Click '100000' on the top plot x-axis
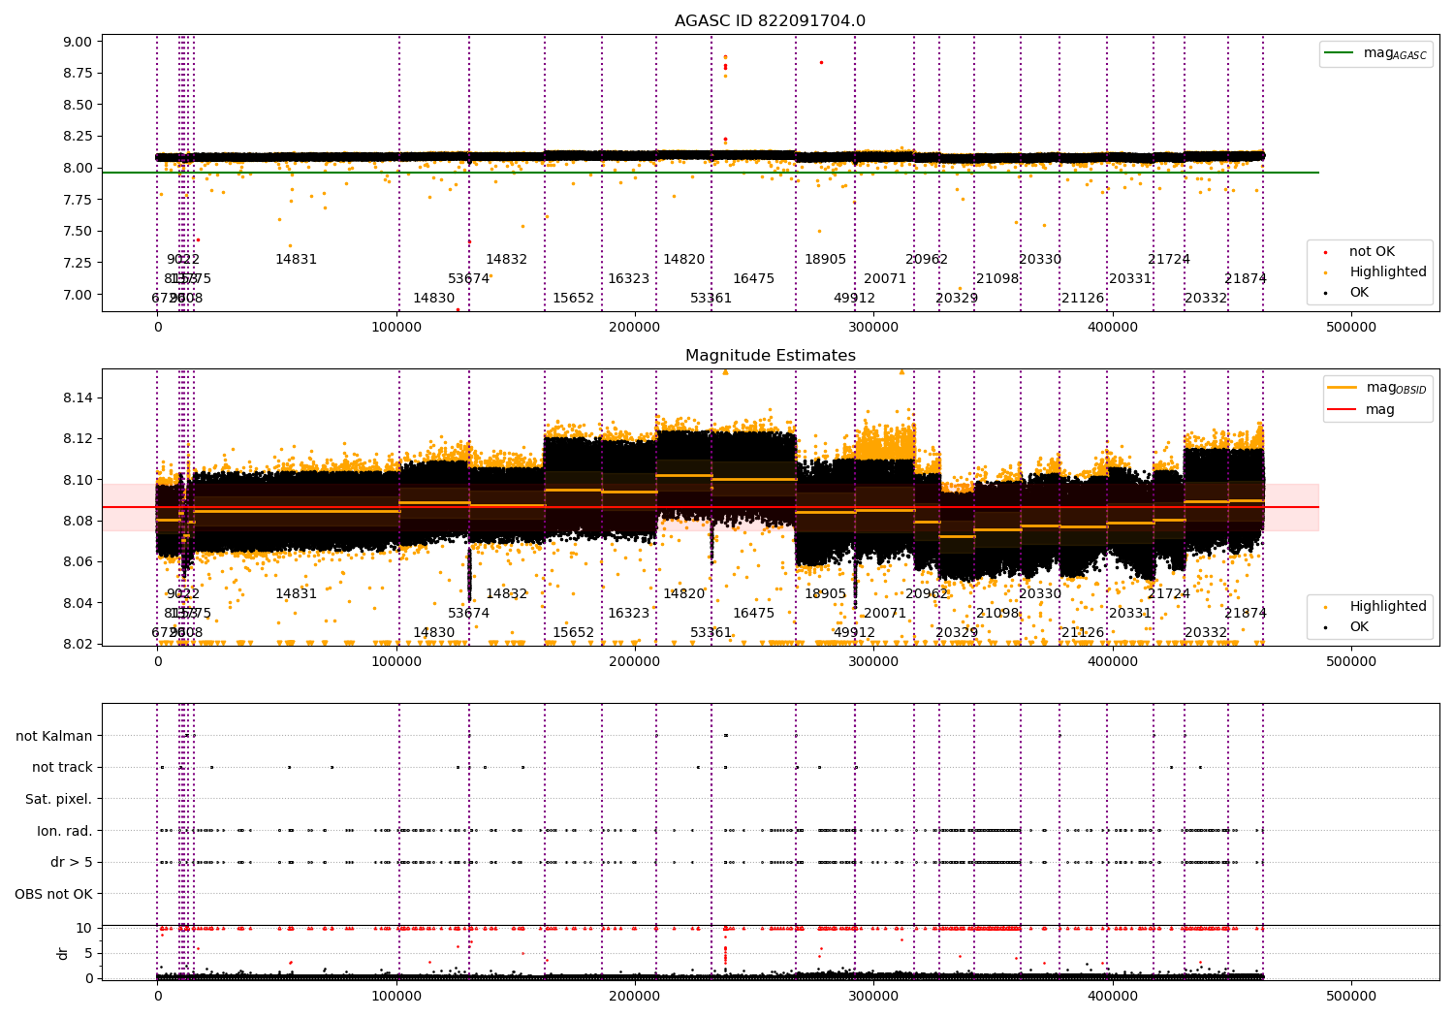1454x1018 pixels. [x=396, y=327]
